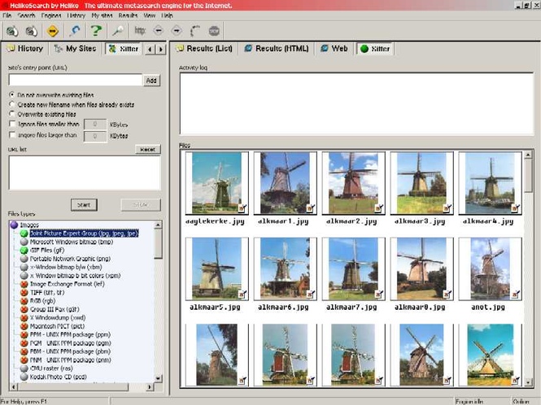541x405 pixels.
Task: Enable 'Ignore files smaller than' checkbox
Action: 11,124
